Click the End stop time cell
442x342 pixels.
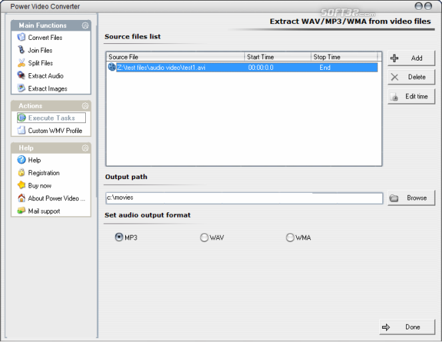[x=325, y=68]
